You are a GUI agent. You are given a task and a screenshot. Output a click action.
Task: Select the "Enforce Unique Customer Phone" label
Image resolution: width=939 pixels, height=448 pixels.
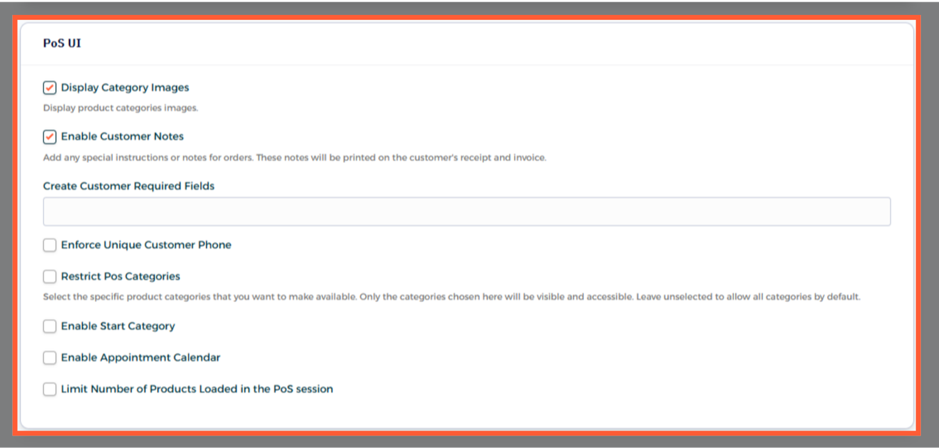[146, 245]
